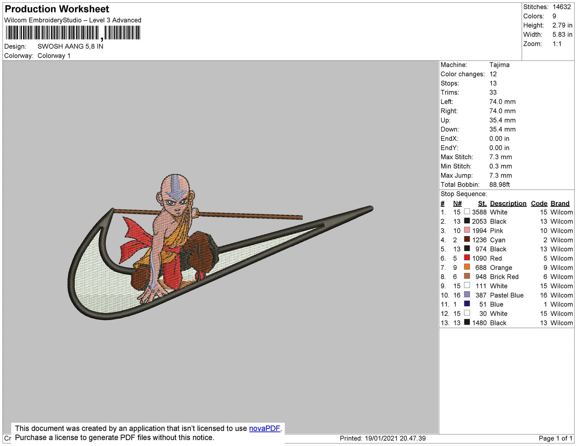The image size is (577, 446).
Task: Click the design name SWOSH AANG 5,8 IN
Action: tap(70, 46)
